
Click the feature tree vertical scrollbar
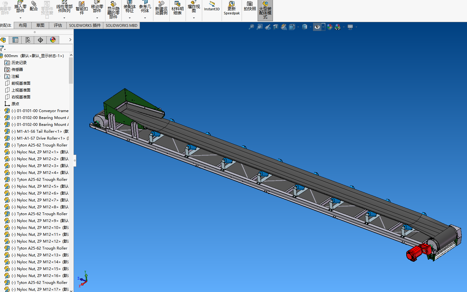pyautogui.click(x=71, y=71)
